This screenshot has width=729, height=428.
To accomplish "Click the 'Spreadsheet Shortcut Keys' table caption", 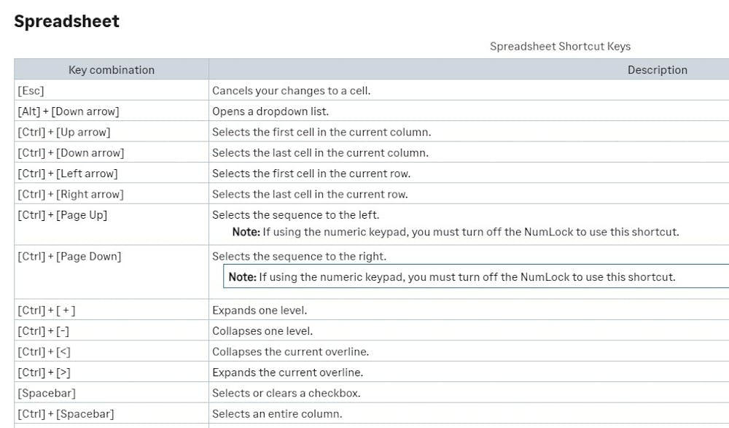I will [560, 46].
